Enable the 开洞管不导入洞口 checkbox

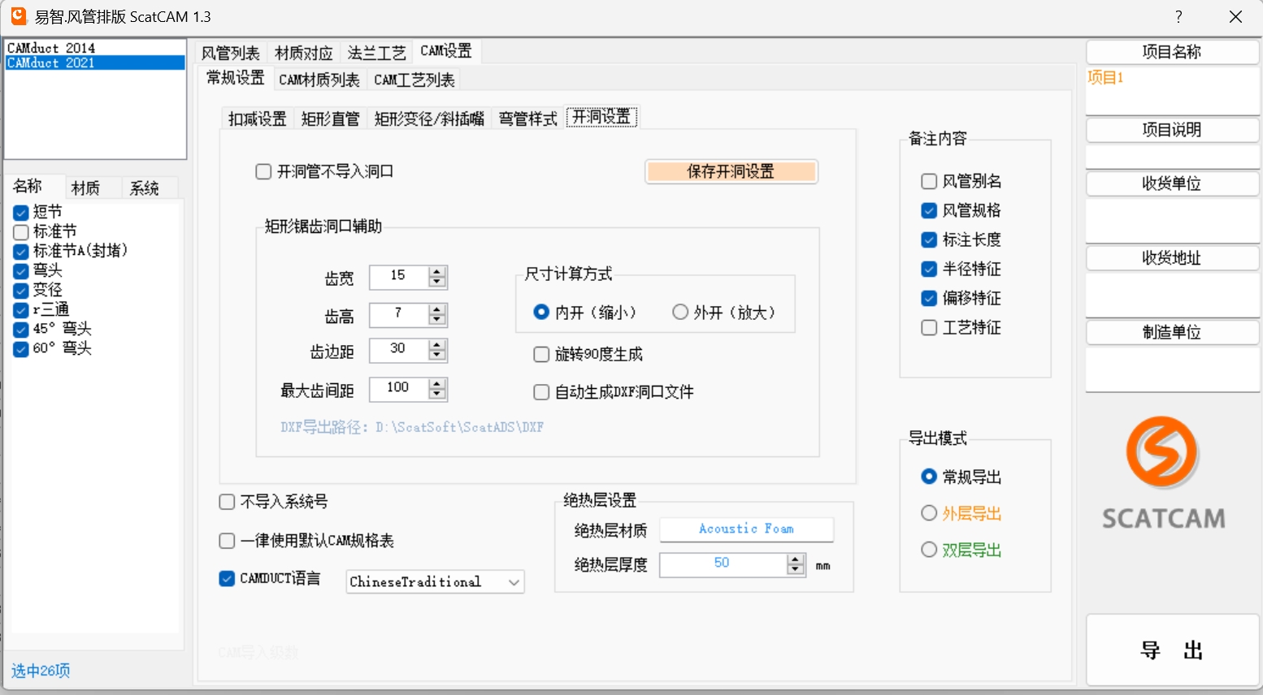(263, 171)
